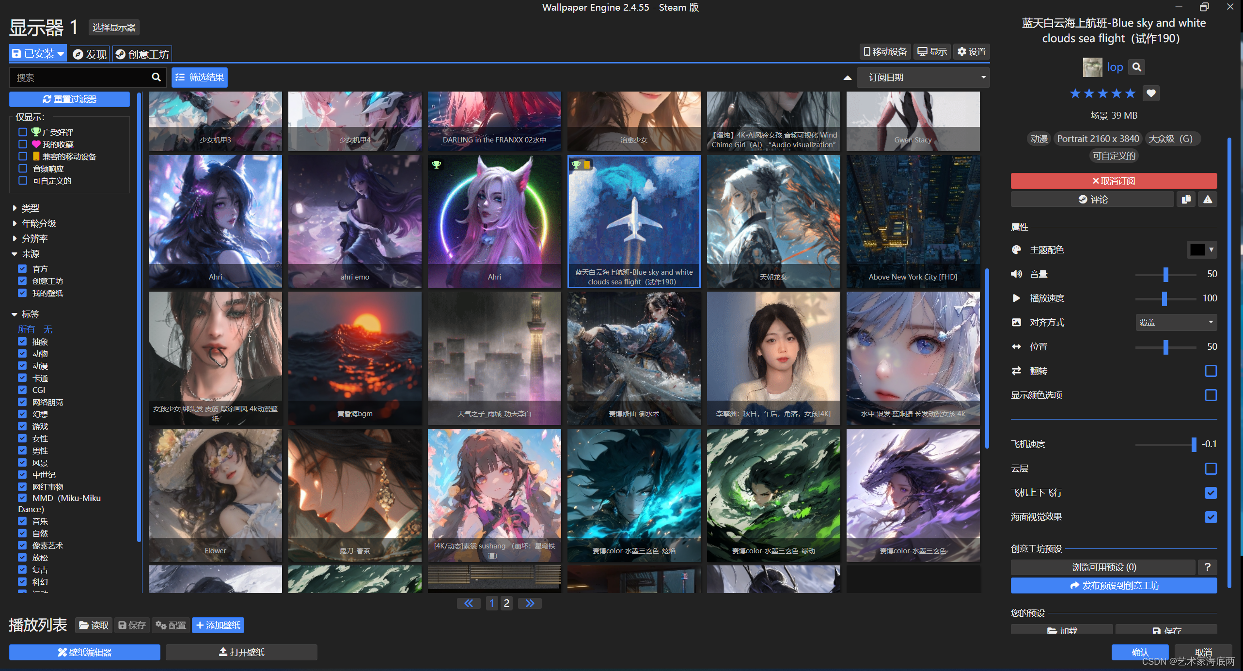Click the search magnifier icon in search box

tap(156, 77)
